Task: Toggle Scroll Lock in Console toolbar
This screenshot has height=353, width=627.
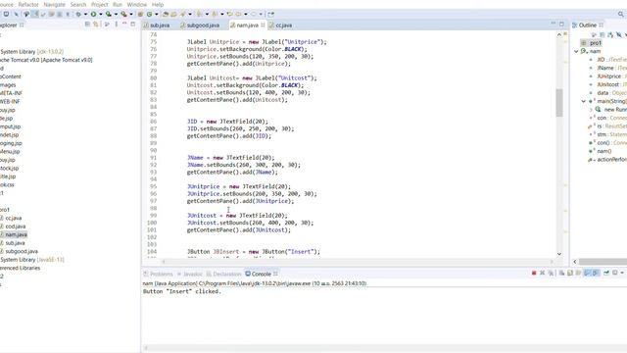Action: point(570,273)
